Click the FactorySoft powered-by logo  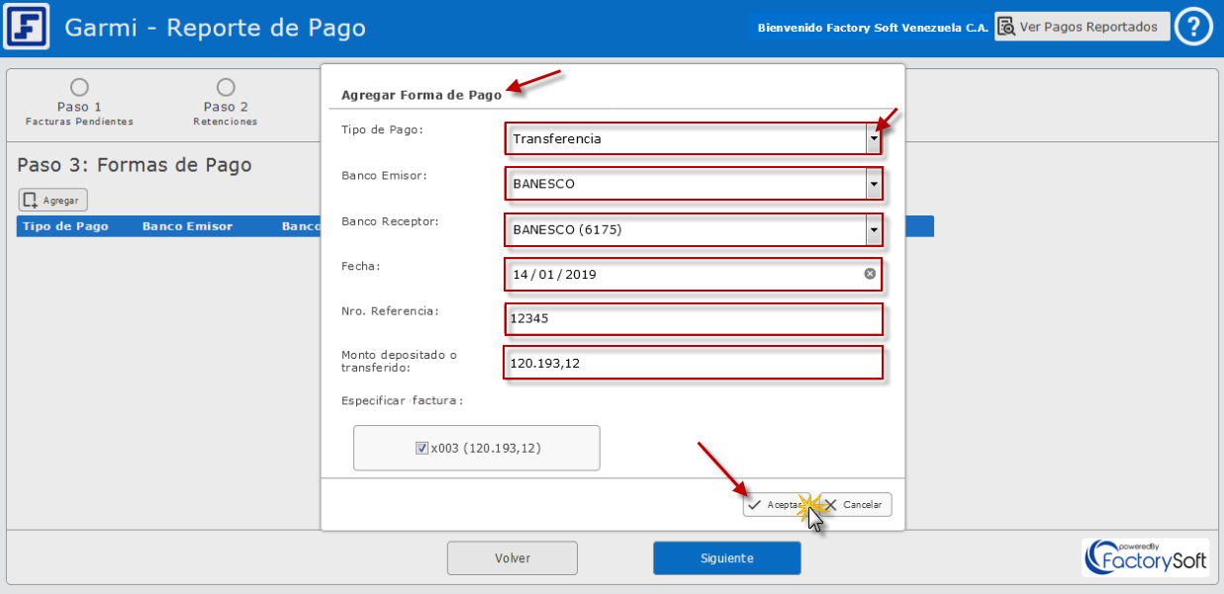[x=1147, y=557]
